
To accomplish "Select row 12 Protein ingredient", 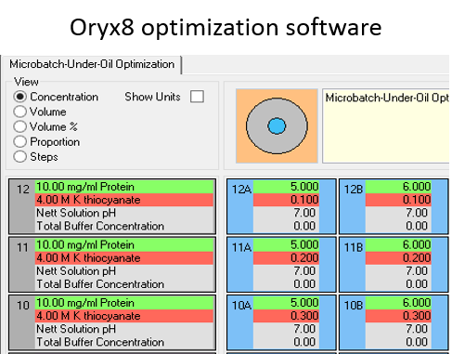I will pos(124,187).
